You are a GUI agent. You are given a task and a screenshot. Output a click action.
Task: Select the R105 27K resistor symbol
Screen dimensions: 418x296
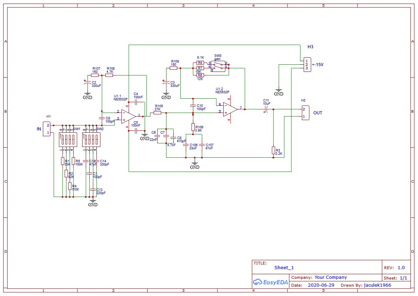(x=157, y=113)
